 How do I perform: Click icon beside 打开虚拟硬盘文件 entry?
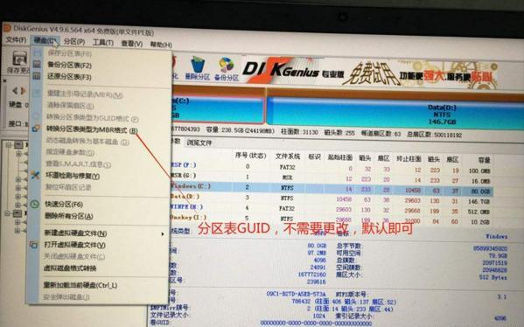tap(34, 245)
